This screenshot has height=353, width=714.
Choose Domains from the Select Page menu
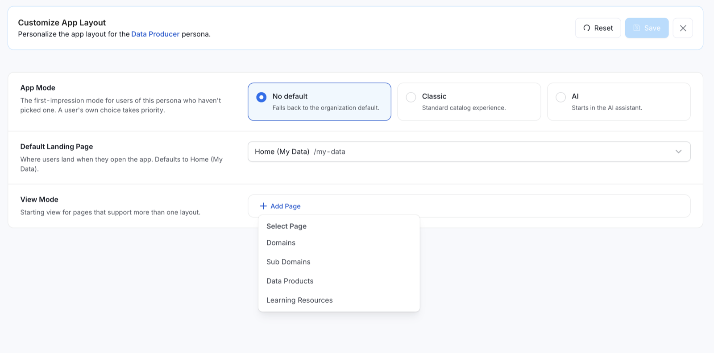(339, 243)
